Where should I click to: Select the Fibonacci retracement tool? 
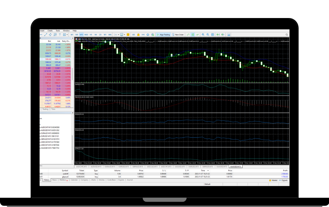(x=55, y=35)
